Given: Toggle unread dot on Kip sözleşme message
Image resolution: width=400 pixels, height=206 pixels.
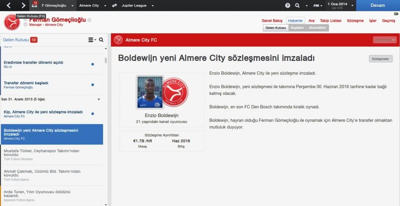Looking at the screenshot, I should [93, 114].
